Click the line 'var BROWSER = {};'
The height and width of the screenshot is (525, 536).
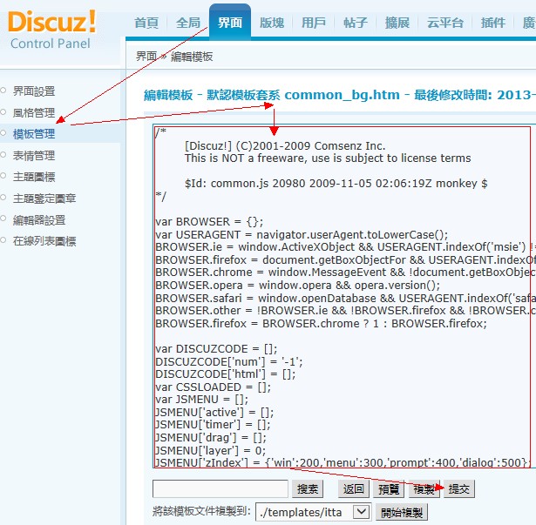[x=209, y=222]
